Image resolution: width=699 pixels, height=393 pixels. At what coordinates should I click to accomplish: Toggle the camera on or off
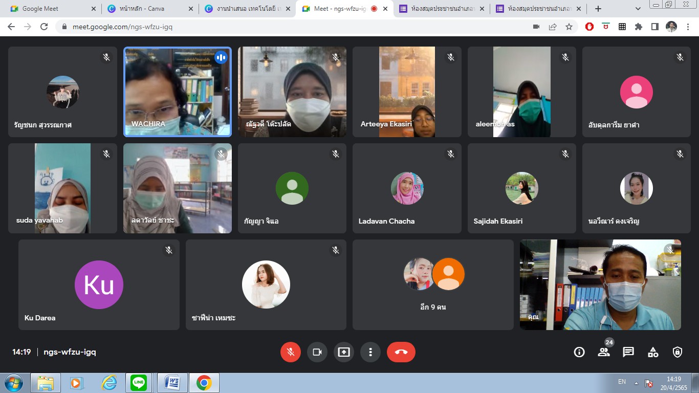pos(317,352)
